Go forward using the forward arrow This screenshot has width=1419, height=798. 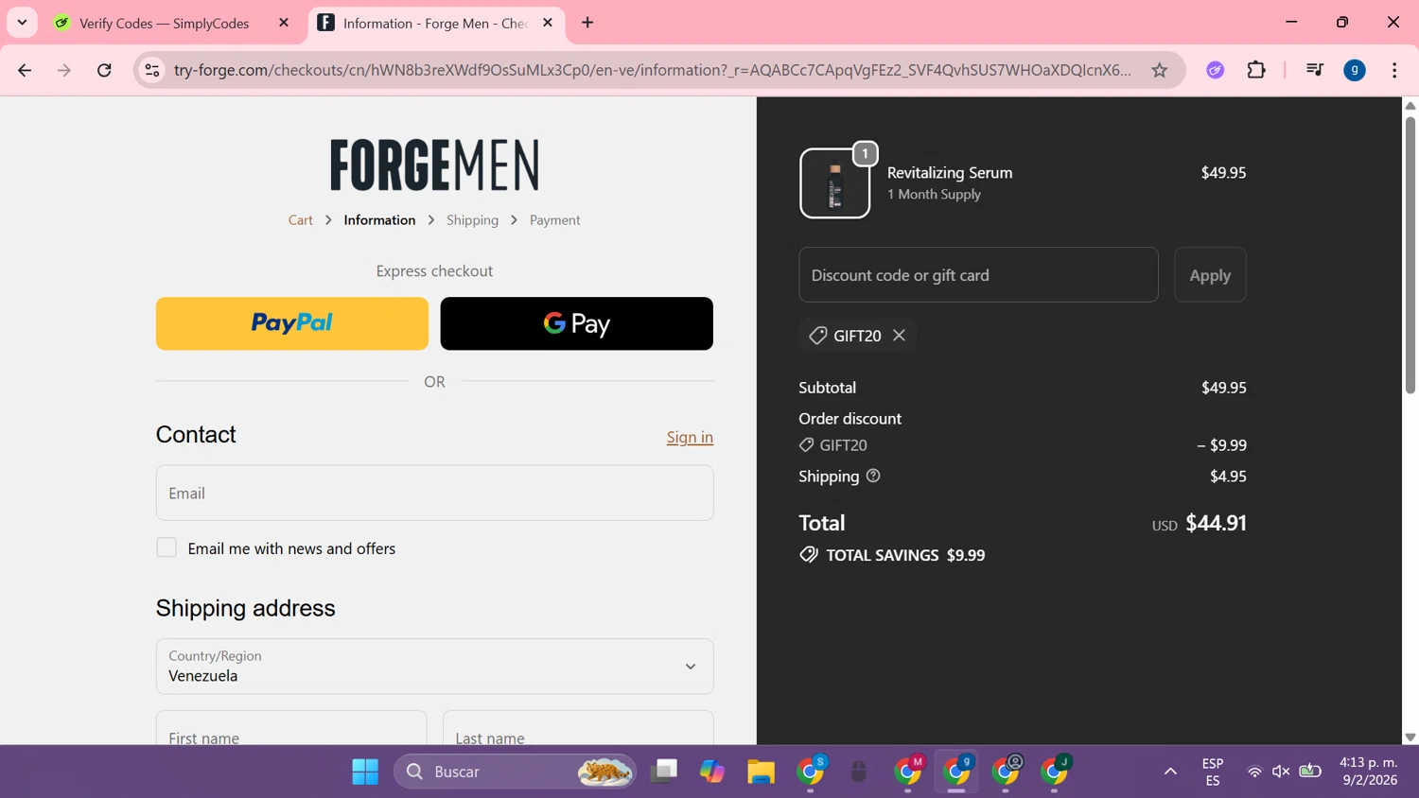tap(64, 70)
